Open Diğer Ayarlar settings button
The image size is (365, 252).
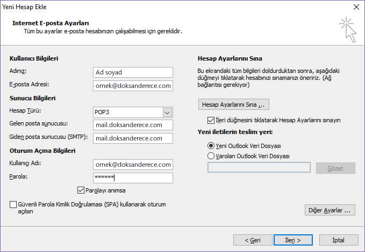(330, 210)
